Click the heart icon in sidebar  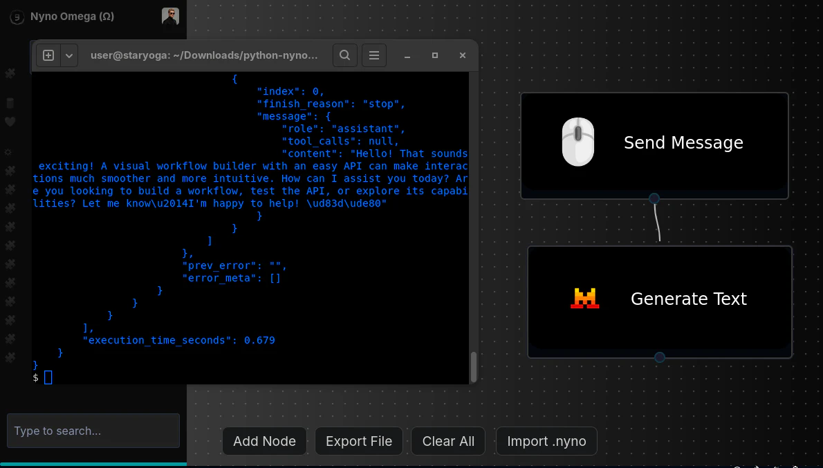tap(10, 122)
